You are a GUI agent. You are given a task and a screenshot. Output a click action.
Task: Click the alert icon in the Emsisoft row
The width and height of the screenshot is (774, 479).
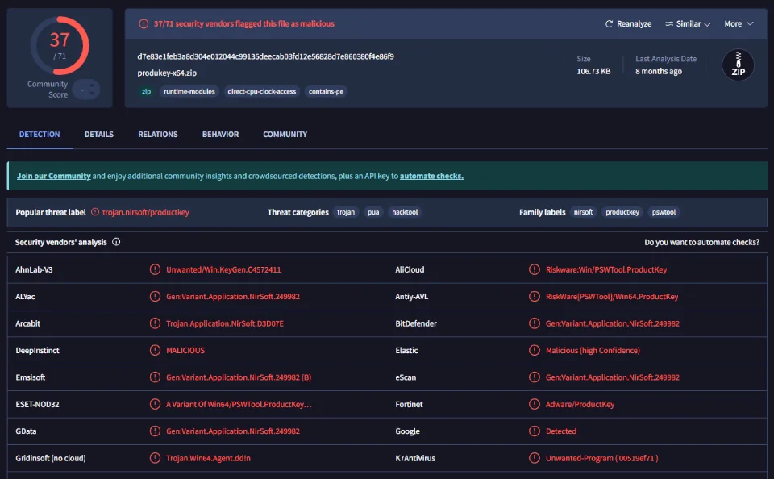(x=155, y=377)
